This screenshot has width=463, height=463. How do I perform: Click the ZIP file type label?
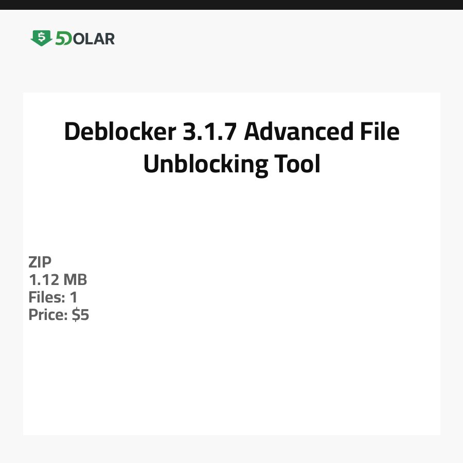click(40, 262)
